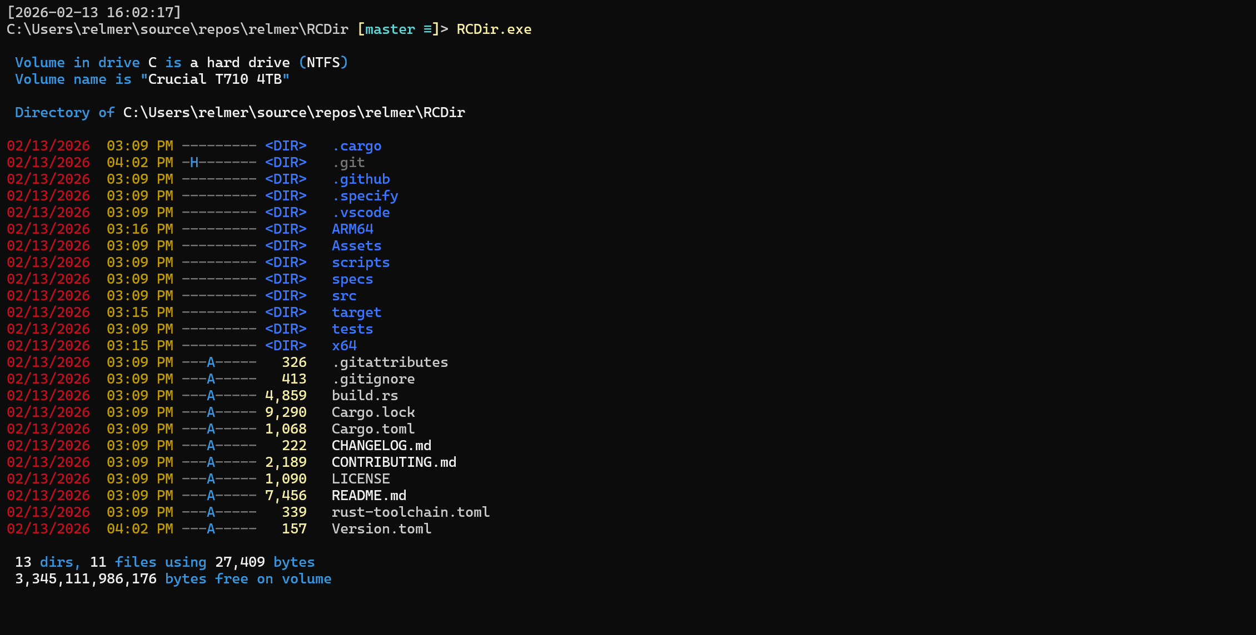Image resolution: width=1256 pixels, height=635 pixels.
Task: Click the master branch indicator in prompt
Action: 390,29
